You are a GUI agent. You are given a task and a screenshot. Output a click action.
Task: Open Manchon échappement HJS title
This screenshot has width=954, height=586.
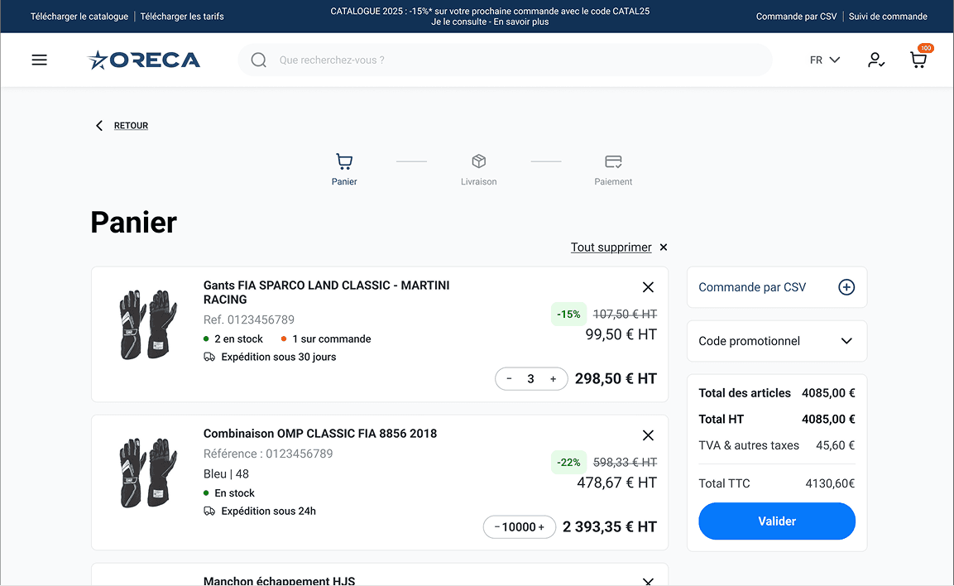280,581
